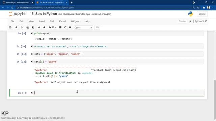Open the command palette keyboard icon
This screenshot has height=121, width=216.
(x=97, y=28)
